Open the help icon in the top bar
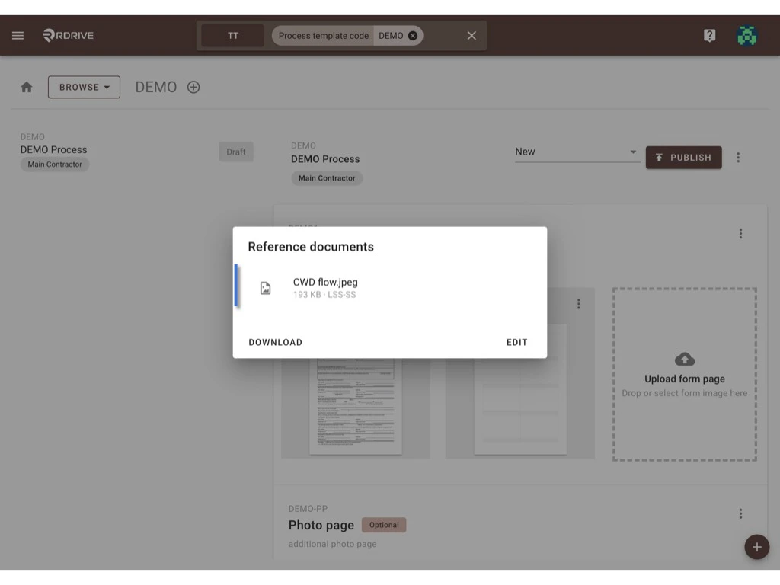The image size is (780, 585). tap(709, 35)
